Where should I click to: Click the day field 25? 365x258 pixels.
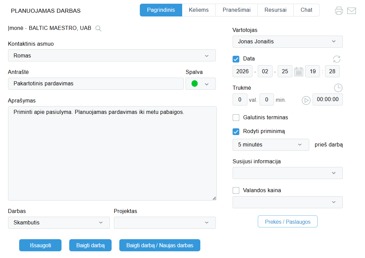click(285, 72)
